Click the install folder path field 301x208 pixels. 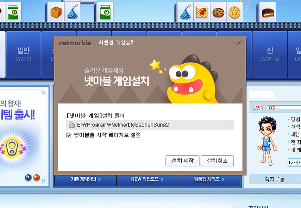point(150,125)
